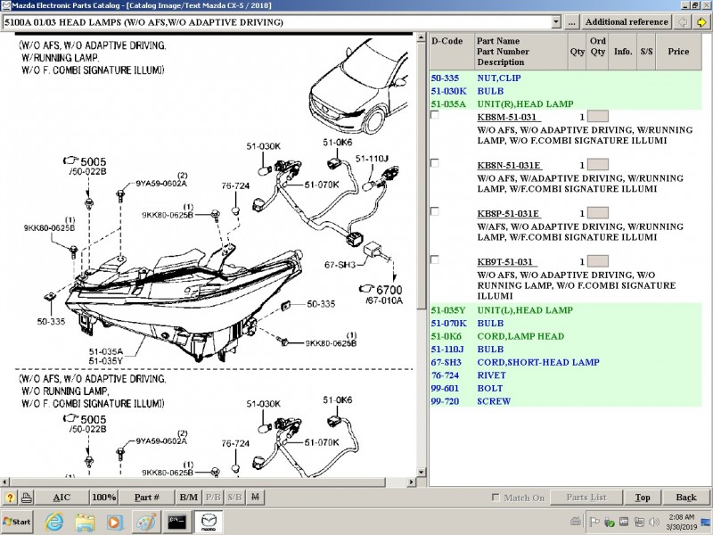Image resolution: width=713 pixels, height=535 pixels.
Task: Click the ellipsis button beside section dropdown
Action: (x=572, y=21)
